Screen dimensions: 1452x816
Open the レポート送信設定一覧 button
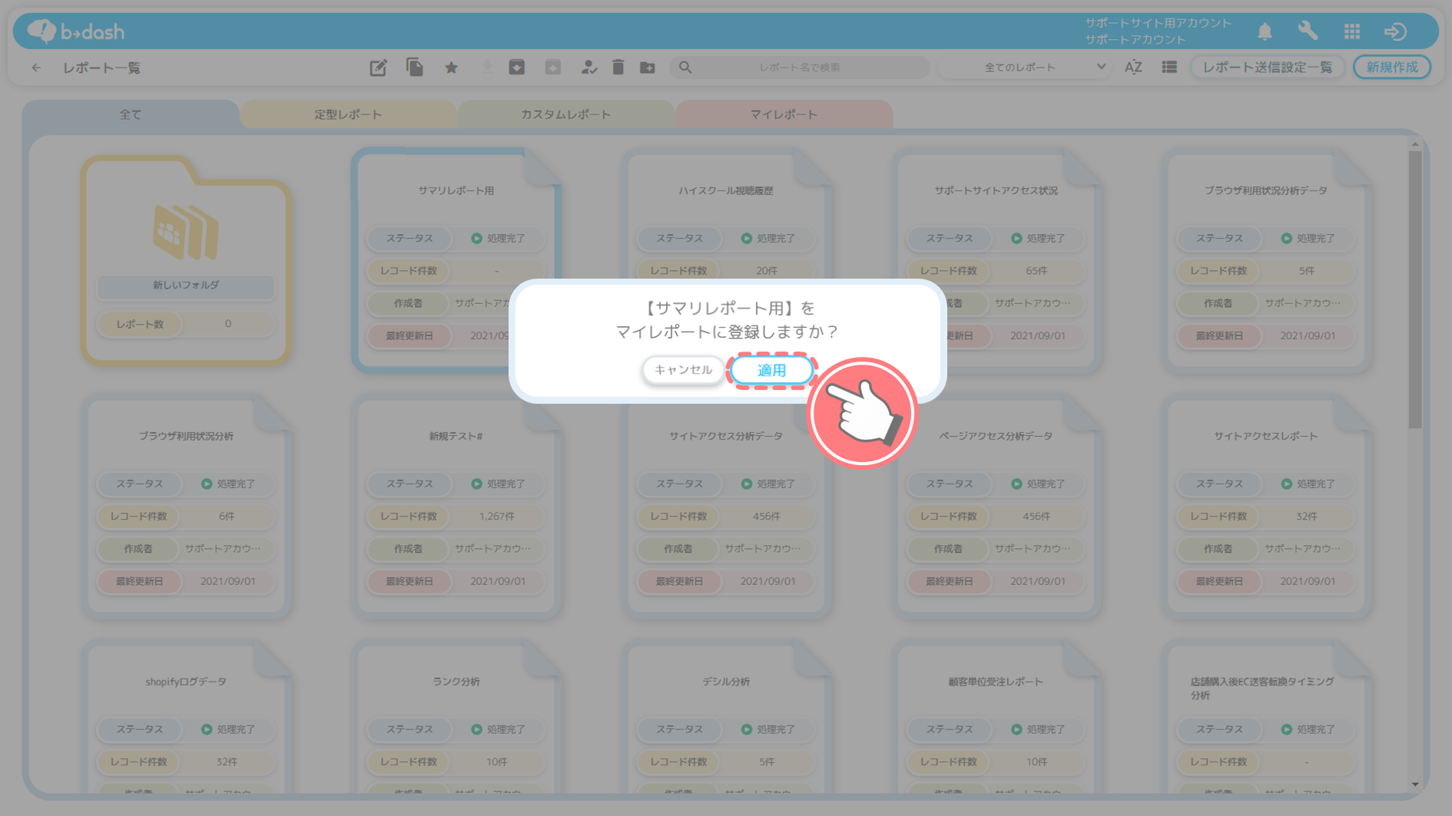point(1268,68)
